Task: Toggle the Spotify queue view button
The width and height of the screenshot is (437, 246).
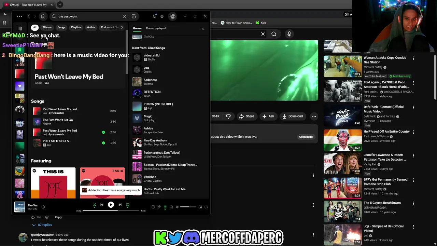Action: pos(165,207)
